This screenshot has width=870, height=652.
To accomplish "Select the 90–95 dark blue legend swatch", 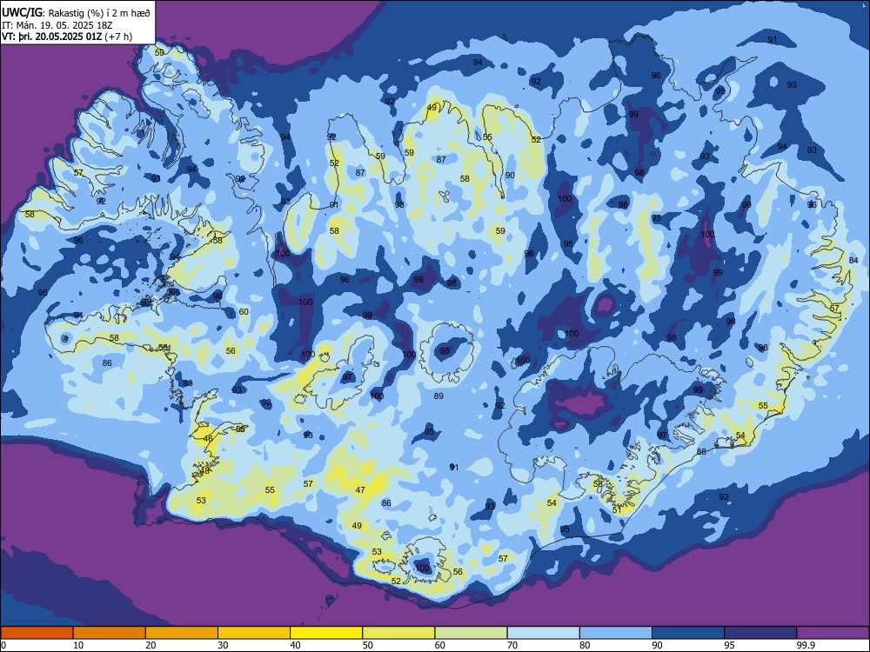I will [x=688, y=633].
